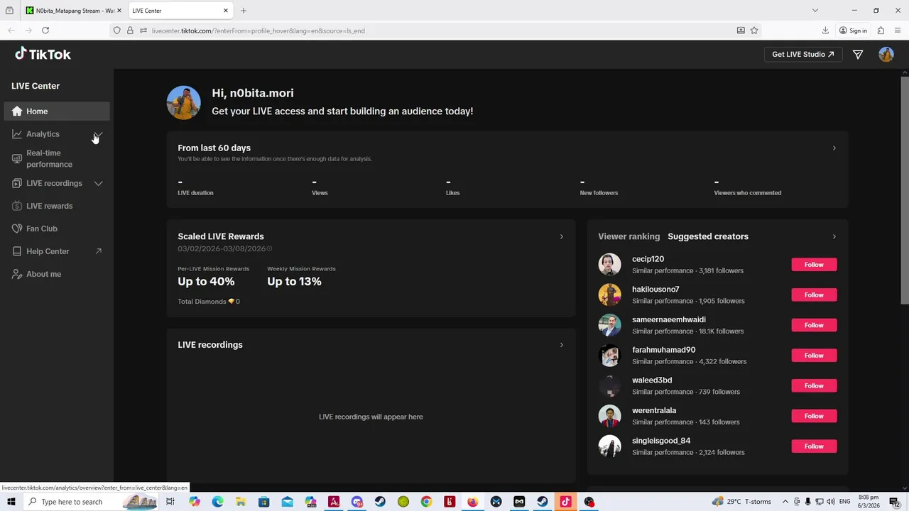Screen dimensions: 909x511
Task: Open tracking protection shield icon
Action: click(117, 31)
